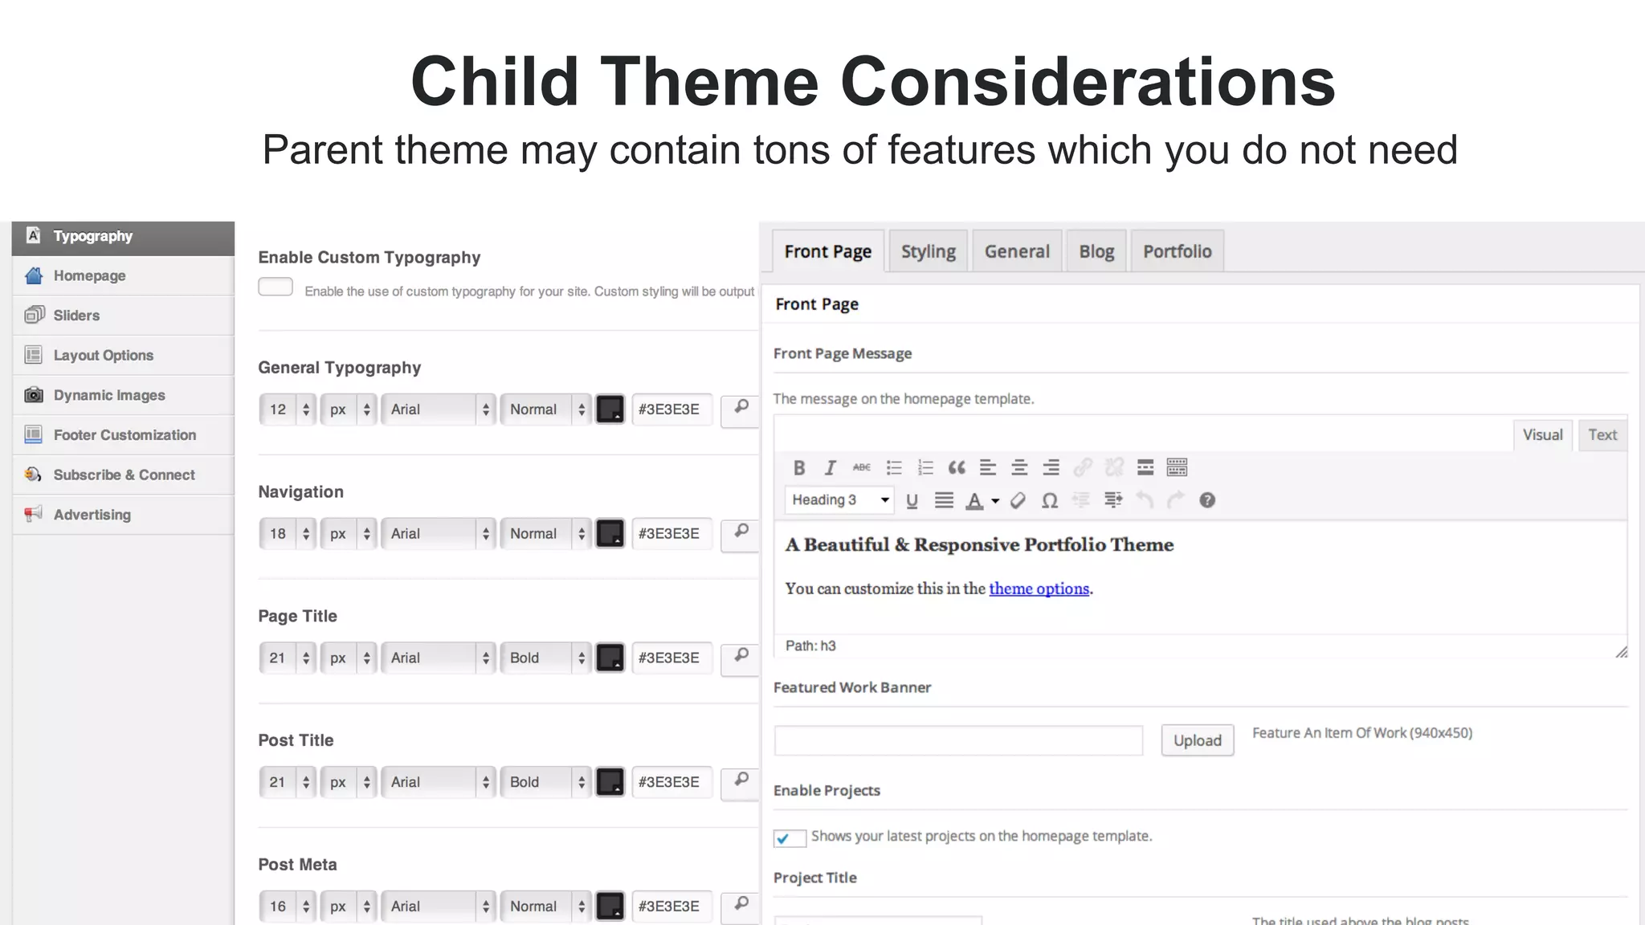Open the Heading 3 format dropdown
Viewport: 1645px width, 925px height.
click(x=839, y=500)
